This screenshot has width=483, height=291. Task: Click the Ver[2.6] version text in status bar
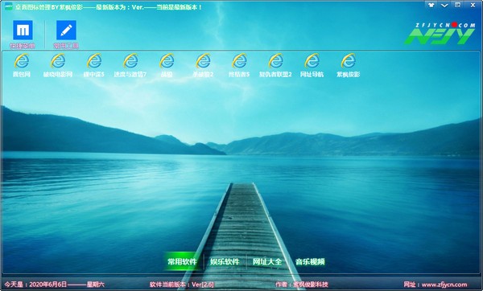tap(203, 285)
